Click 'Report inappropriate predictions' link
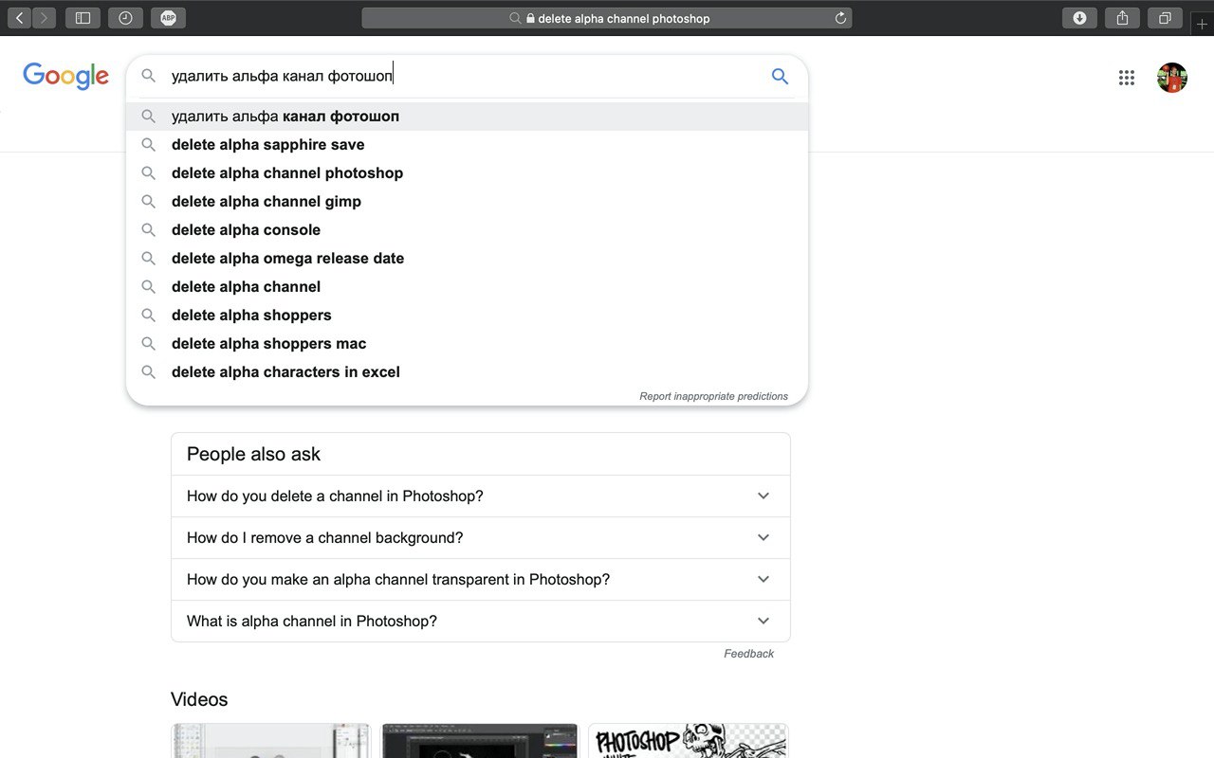Image resolution: width=1214 pixels, height=758 pixels. coord(713,396)
